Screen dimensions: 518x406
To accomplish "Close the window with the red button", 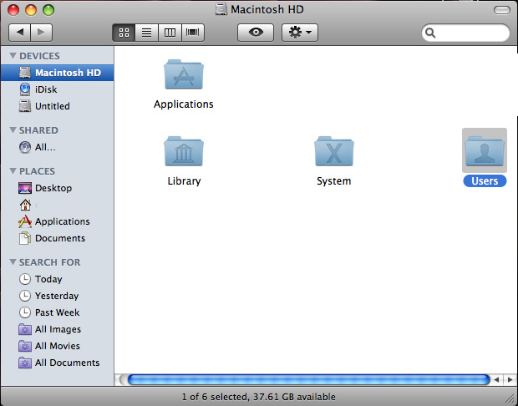I will (x=13, y=10).
